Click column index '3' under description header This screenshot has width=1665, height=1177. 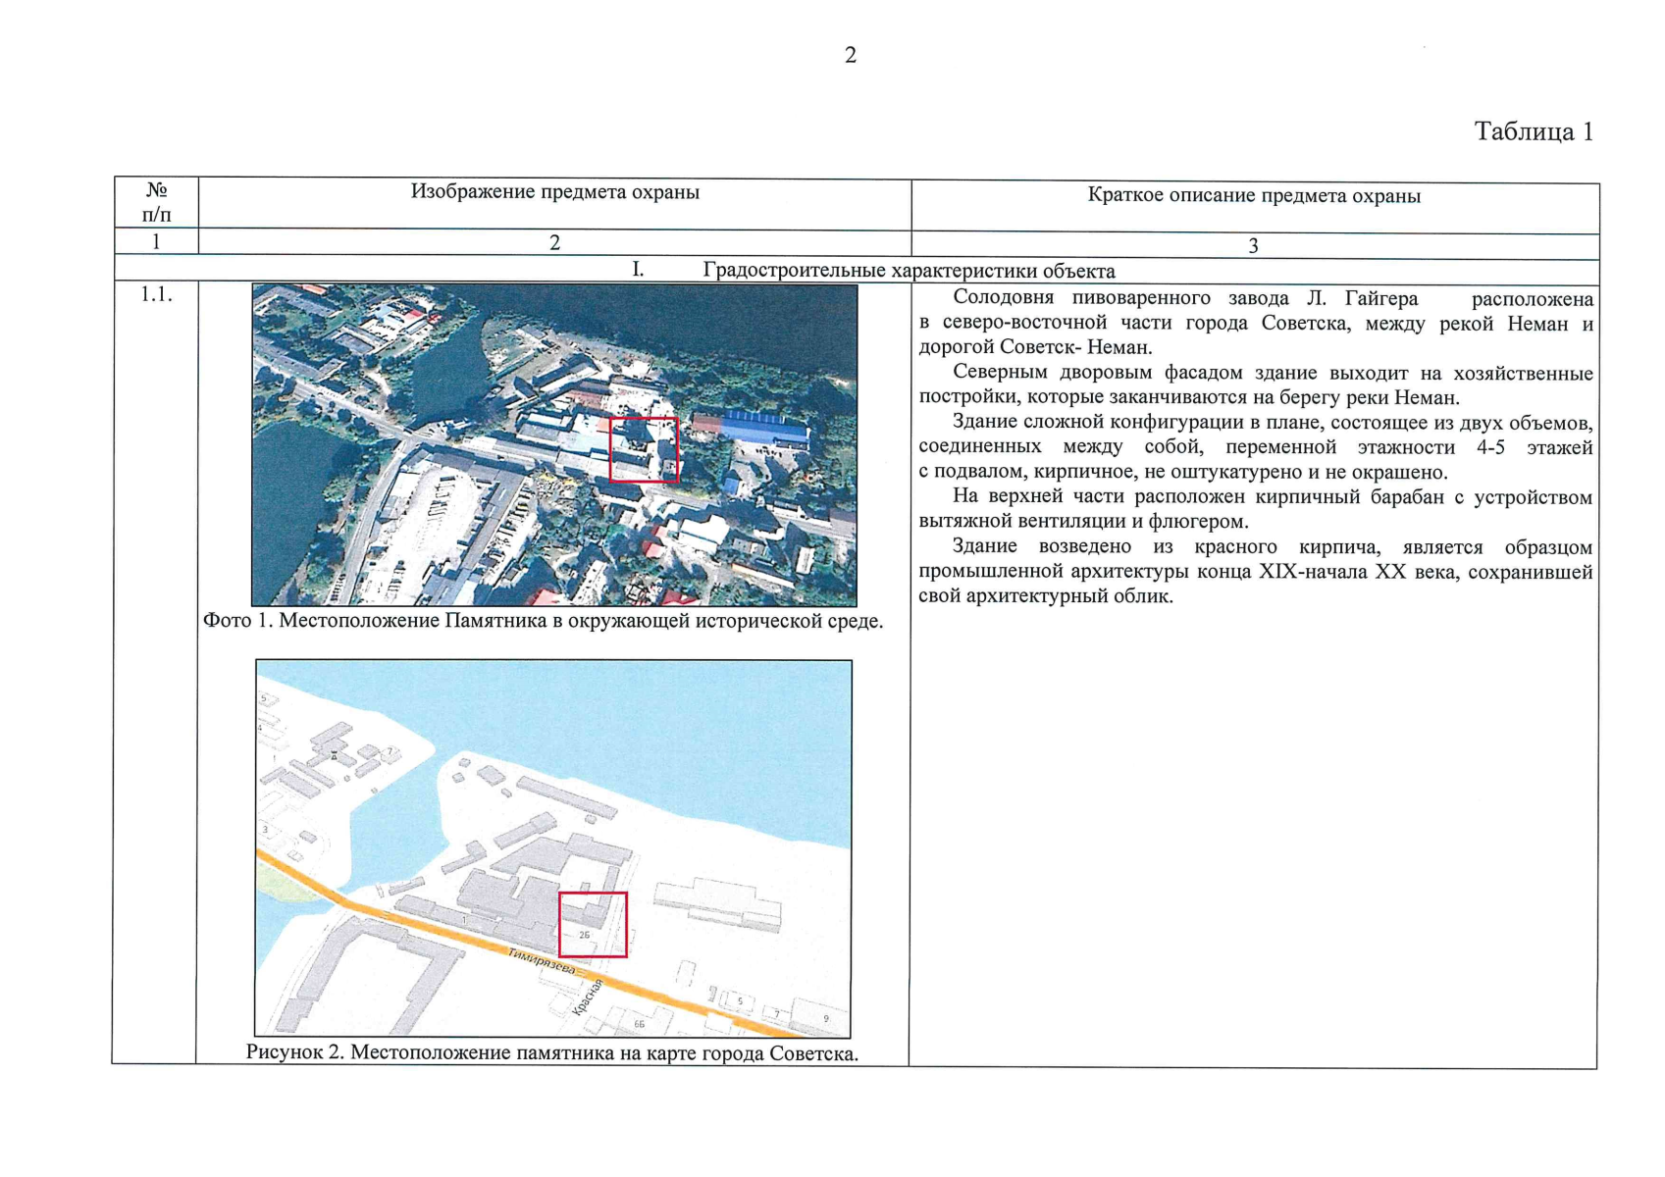click(1253, 246)
